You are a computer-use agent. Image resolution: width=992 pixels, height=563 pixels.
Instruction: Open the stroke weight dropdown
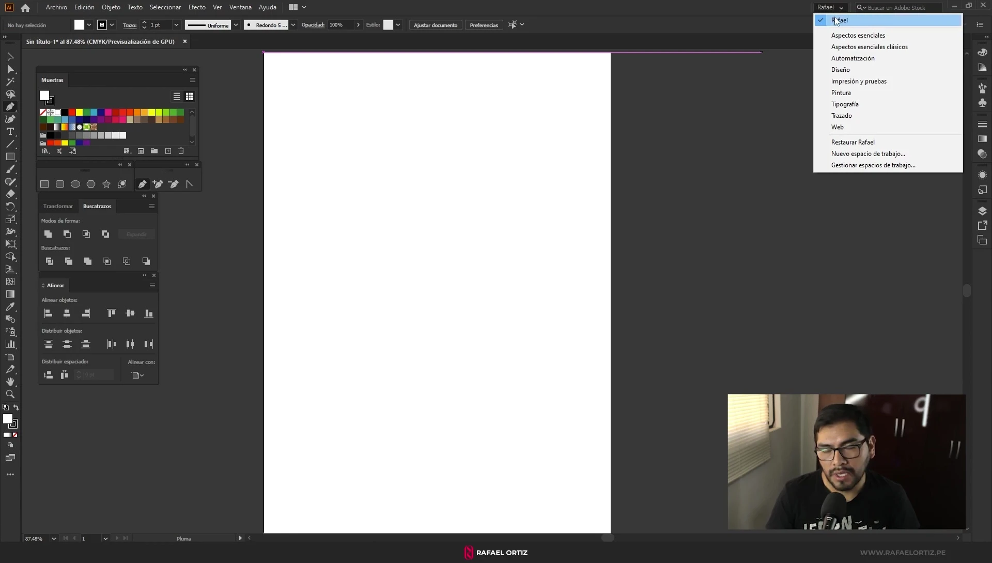tap(176, 25)
